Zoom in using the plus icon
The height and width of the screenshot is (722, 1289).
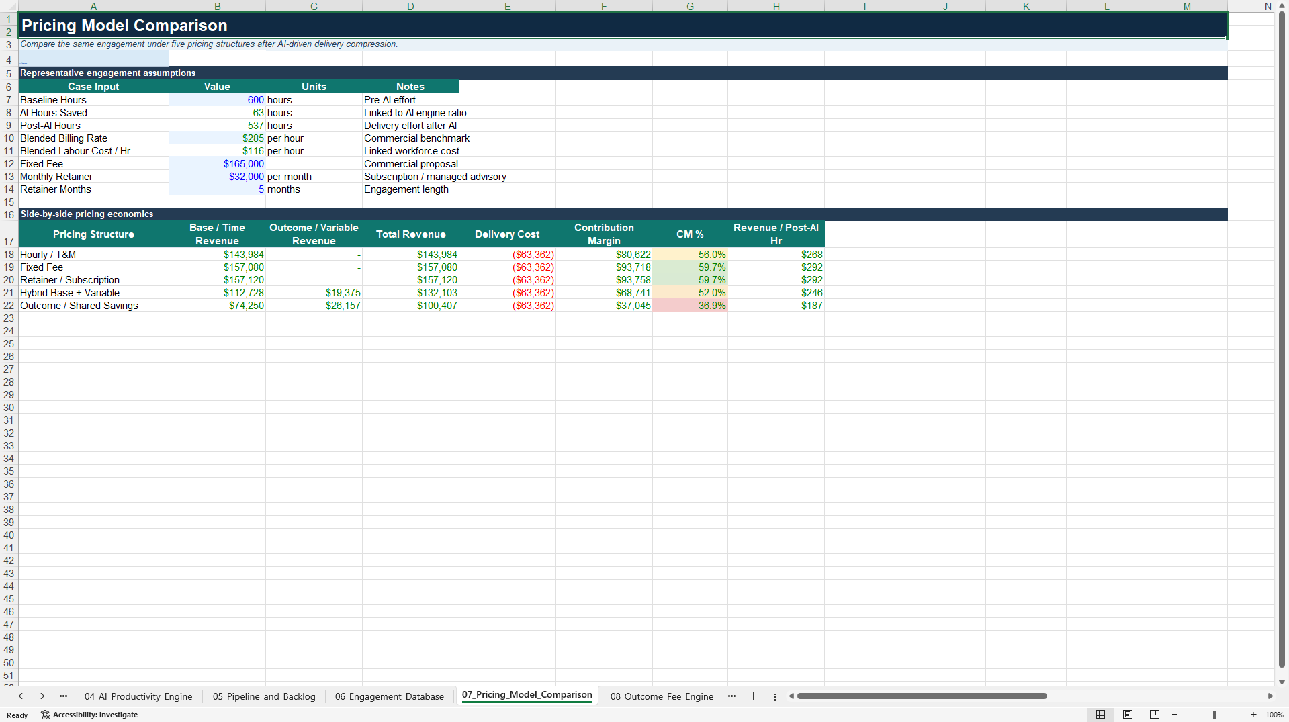(1254, 715)
